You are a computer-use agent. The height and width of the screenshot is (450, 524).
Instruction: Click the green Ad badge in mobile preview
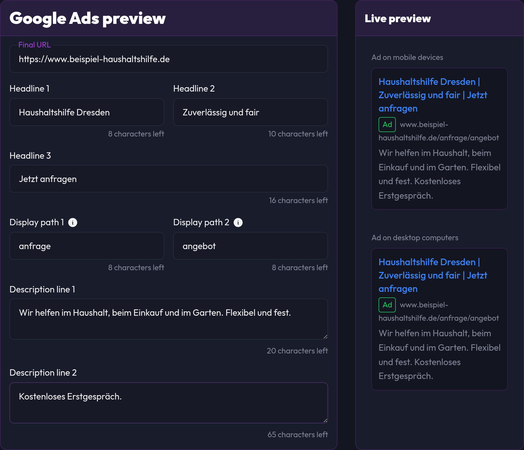[x=387, y=125]
